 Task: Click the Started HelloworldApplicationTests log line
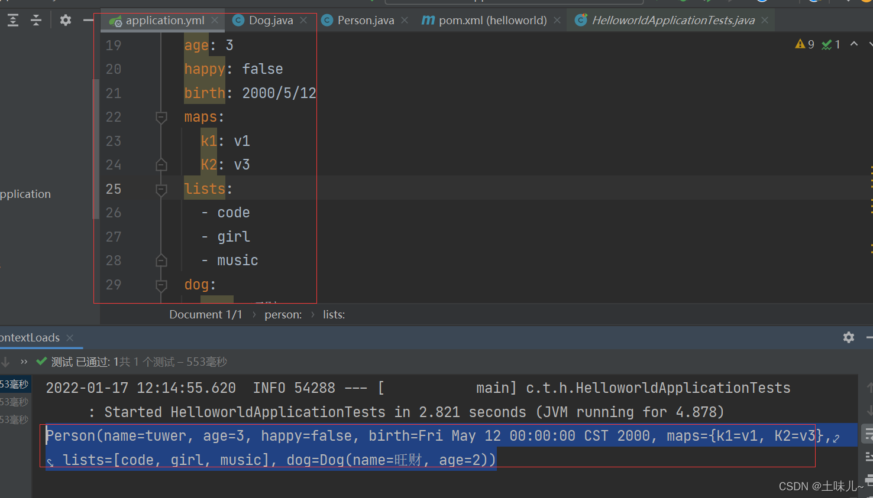406,412
